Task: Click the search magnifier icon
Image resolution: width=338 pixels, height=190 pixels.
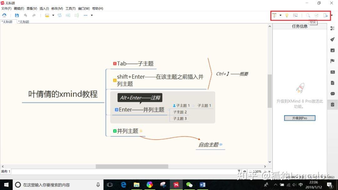Action: coord(308,15)
